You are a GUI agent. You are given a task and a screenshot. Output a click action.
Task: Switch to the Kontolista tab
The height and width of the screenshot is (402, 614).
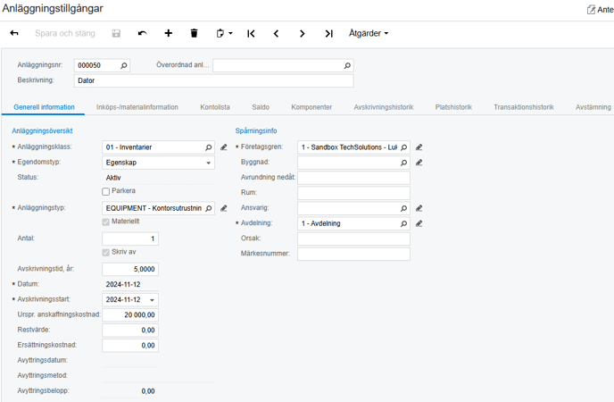coord(215,107)
